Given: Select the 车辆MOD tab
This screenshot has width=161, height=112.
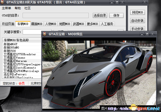Looking at the screenshot, I should click(x=23, y=24).
